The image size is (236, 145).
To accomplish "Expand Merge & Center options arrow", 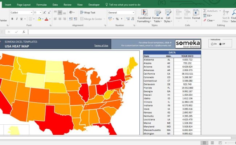I will tap(104, 19).
